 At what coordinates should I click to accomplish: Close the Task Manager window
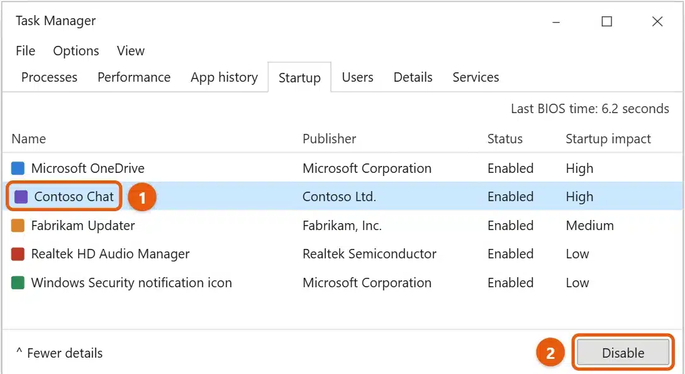coord(657,21)
